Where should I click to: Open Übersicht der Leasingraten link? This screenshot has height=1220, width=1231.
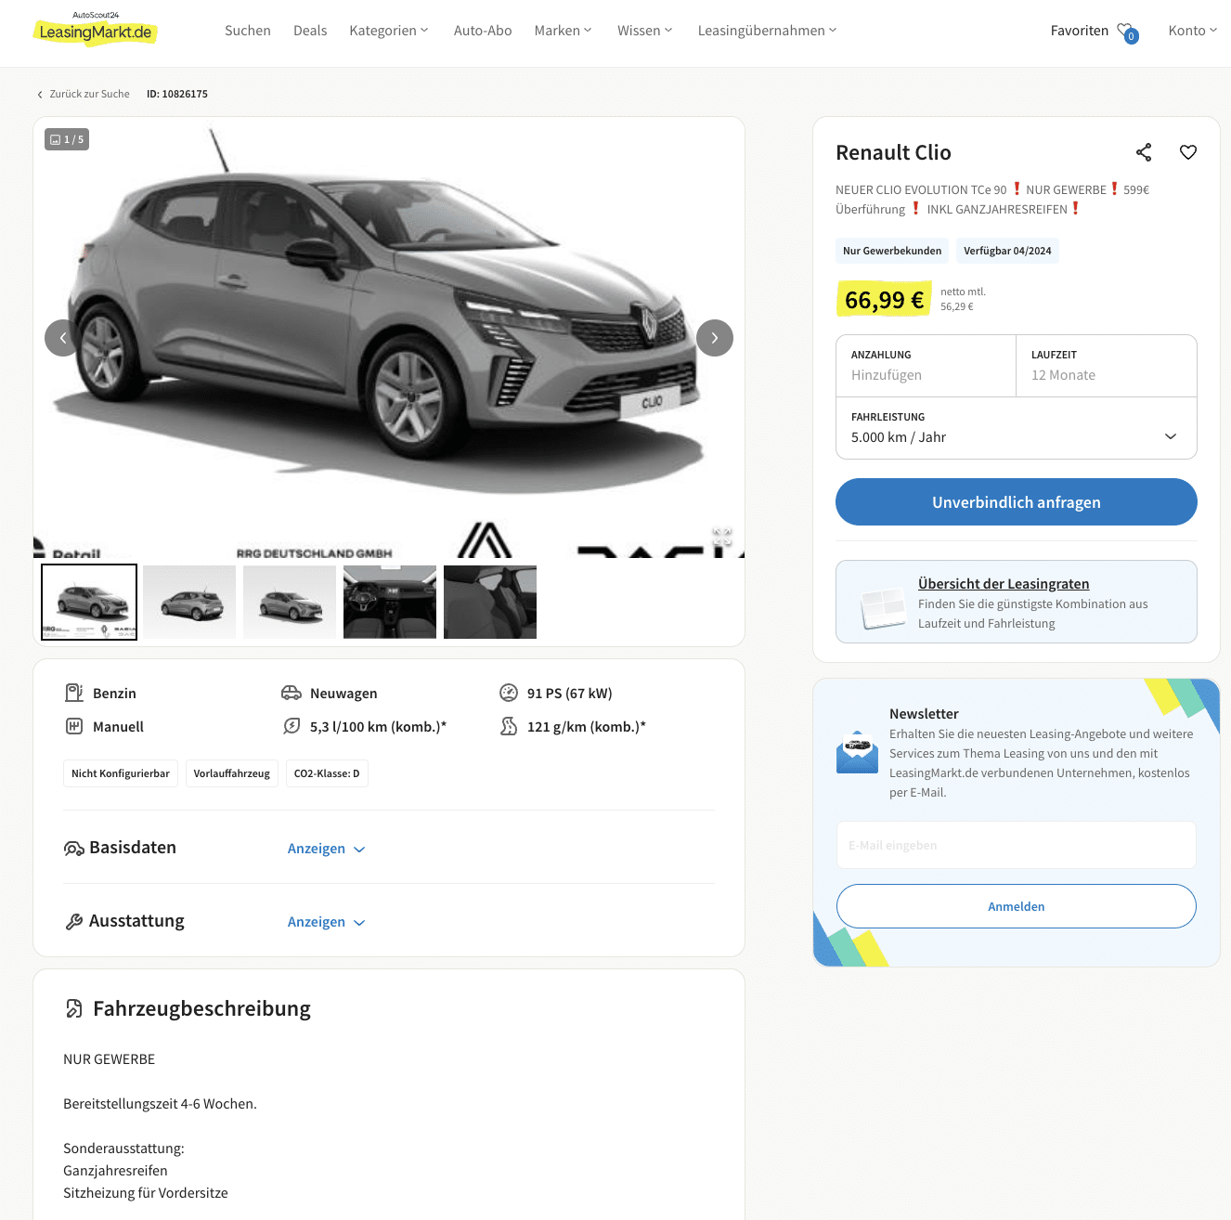[1004, 583]
